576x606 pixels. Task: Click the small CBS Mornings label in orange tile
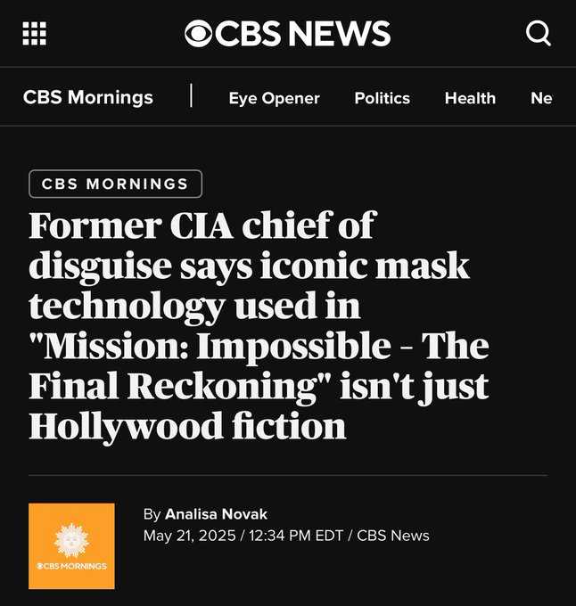71,566
